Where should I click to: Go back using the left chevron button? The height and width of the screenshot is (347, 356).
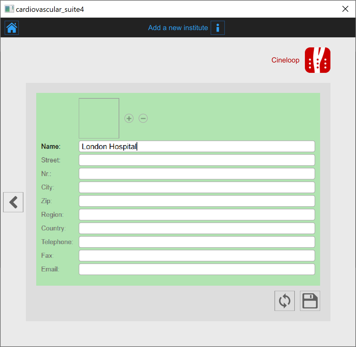click(13, 202)
